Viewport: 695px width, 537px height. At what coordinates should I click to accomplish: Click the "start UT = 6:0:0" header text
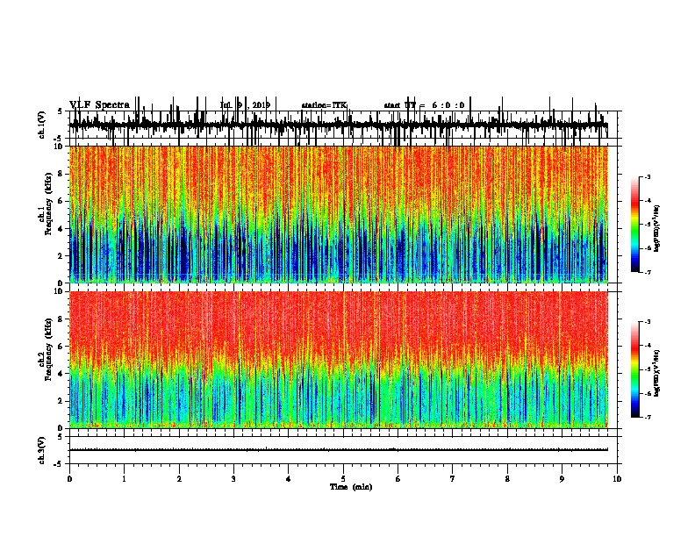tap(424, 105)
